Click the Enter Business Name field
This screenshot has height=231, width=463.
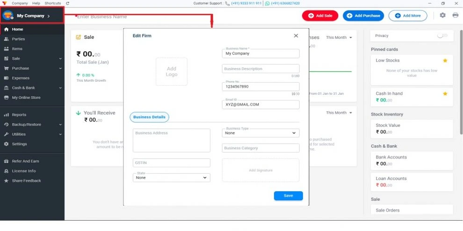[x=102, y=17]
